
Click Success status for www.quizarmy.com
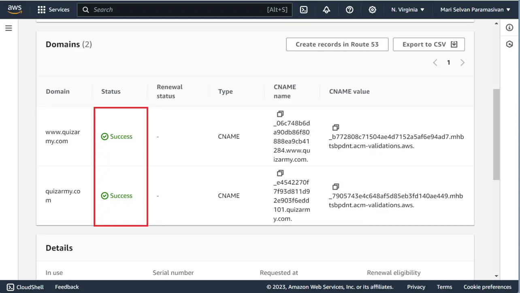pos(117,136)
